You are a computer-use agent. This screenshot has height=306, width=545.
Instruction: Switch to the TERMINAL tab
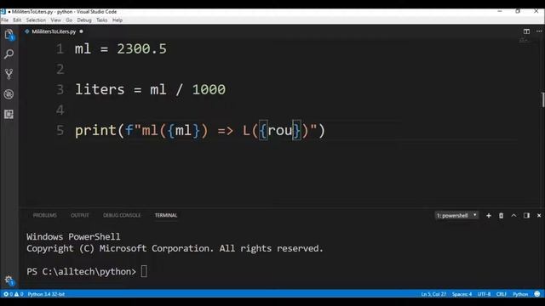(166, 215)
